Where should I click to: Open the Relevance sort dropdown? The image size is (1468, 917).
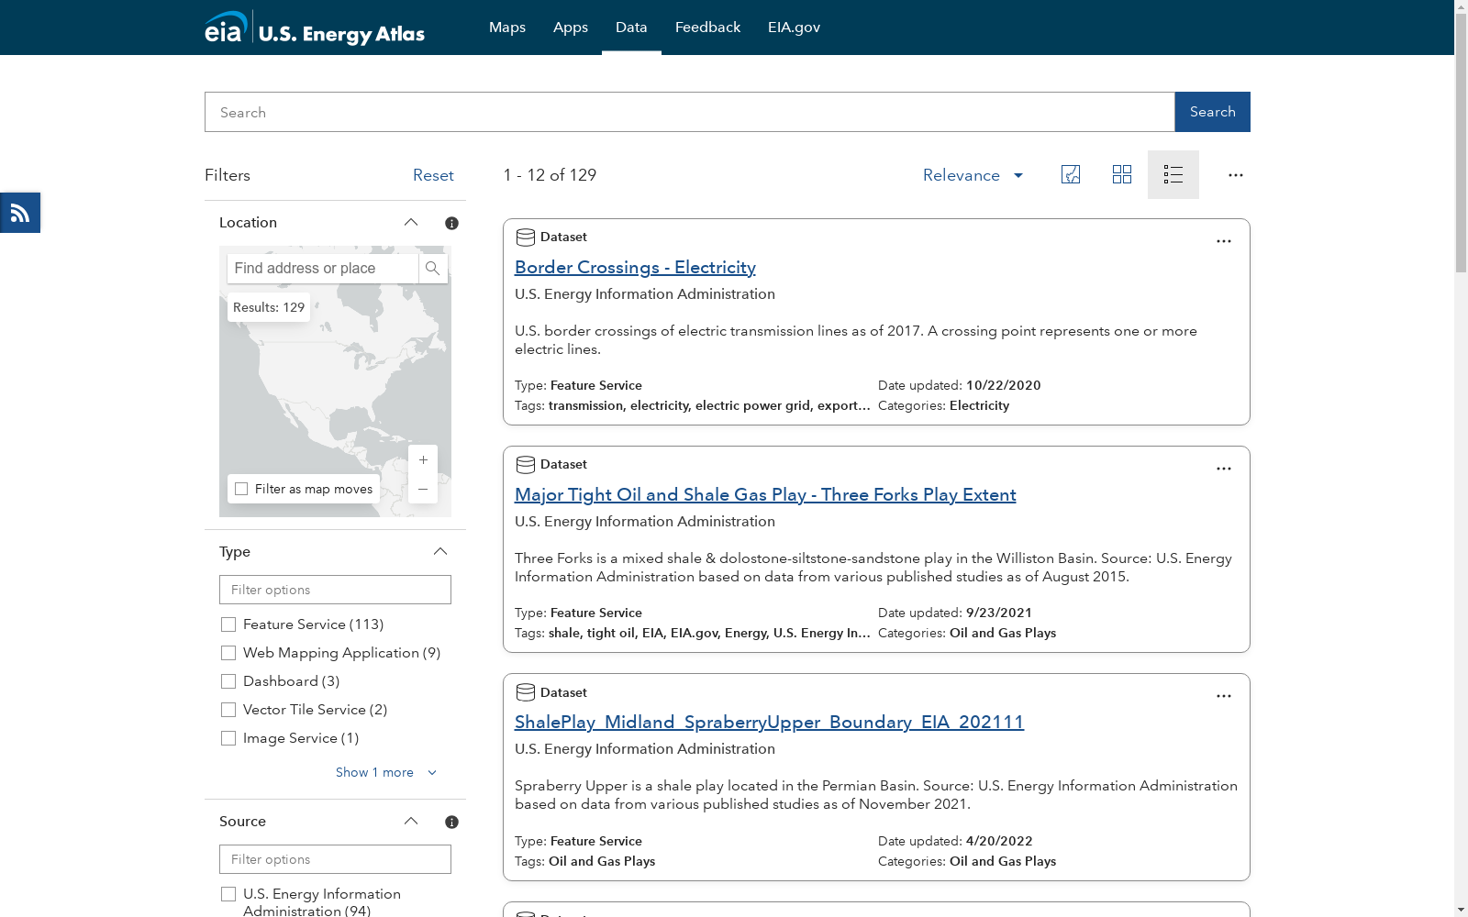[973, 175]
